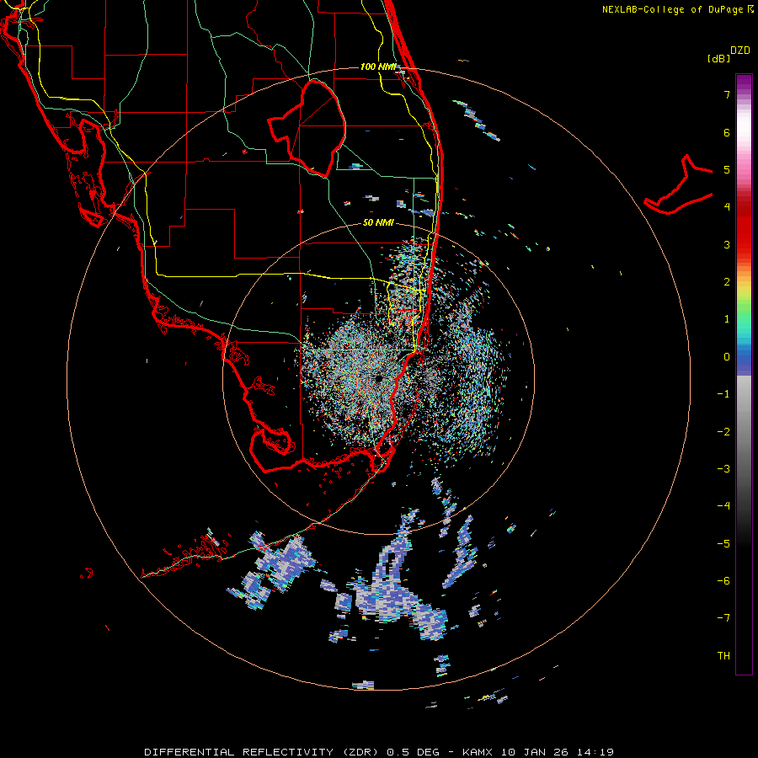Click the '[dB]' unit label
This screenshot has height=758, width=758.
coord(718,58)
